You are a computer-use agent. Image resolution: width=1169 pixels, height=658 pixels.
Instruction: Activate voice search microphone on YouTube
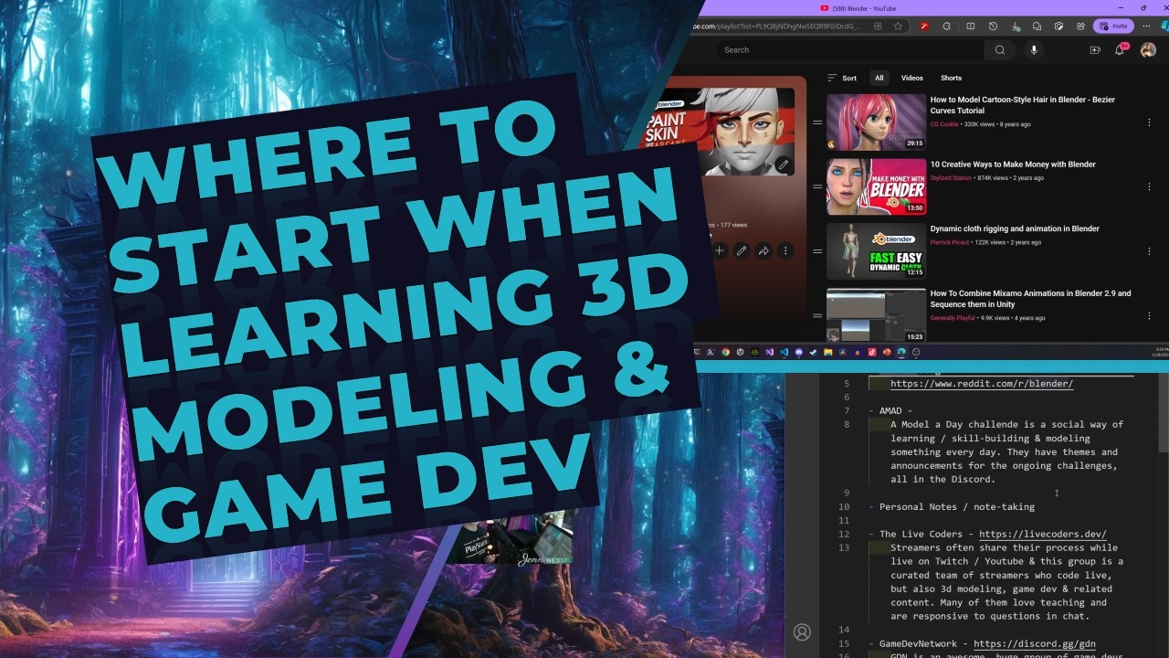(x=1035, y=50)
